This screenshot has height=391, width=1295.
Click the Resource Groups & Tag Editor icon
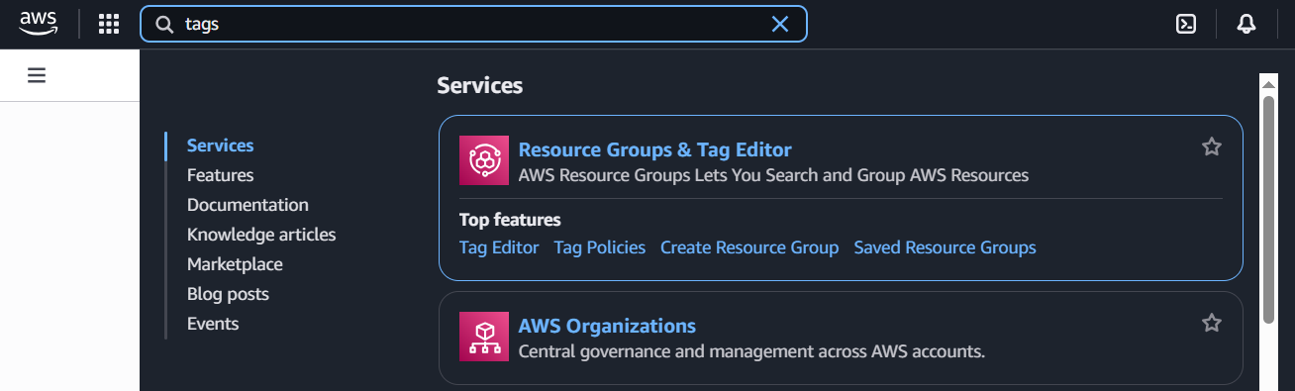point(484,160)
